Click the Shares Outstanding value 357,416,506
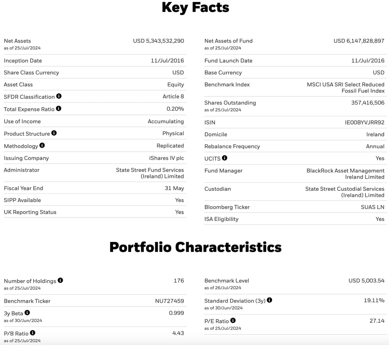The image size is (389, 345). click(368, 103)
